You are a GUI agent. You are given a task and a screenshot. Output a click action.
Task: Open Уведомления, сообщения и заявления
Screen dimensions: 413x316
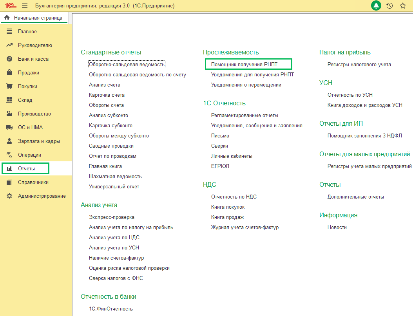coord(257,126)
